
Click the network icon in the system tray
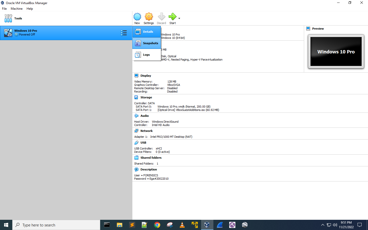(329, 225)
